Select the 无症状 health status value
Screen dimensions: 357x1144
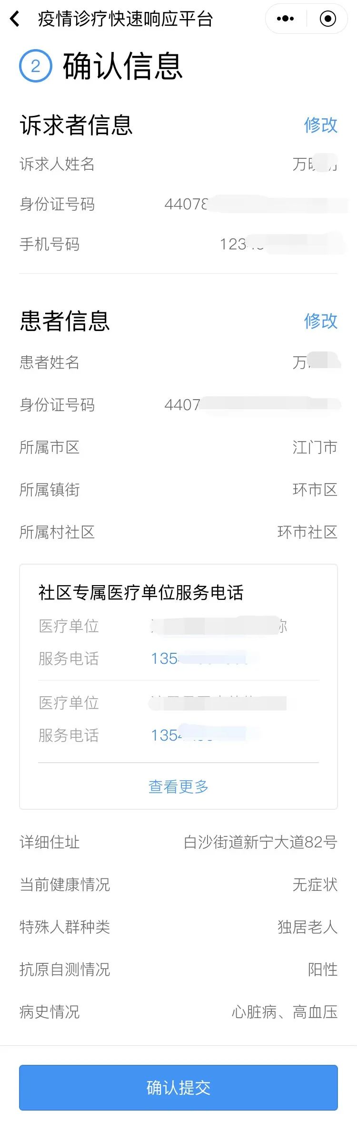315,885
